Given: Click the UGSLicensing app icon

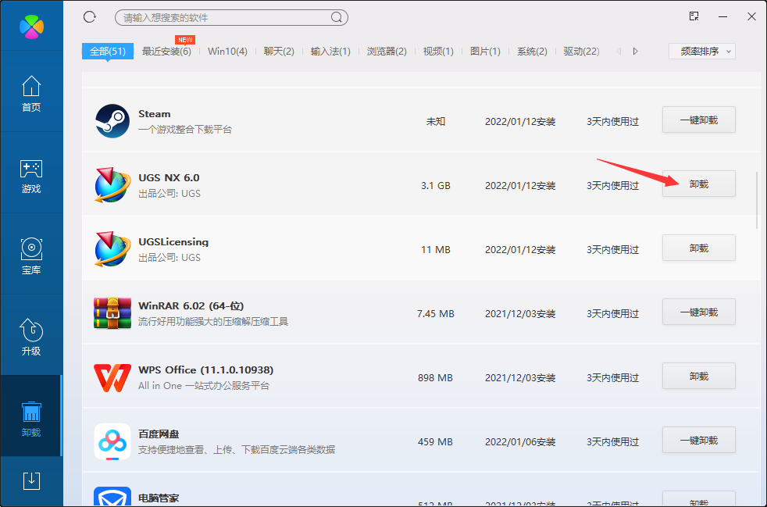Looking at the screenshot, I should (112, 249).
